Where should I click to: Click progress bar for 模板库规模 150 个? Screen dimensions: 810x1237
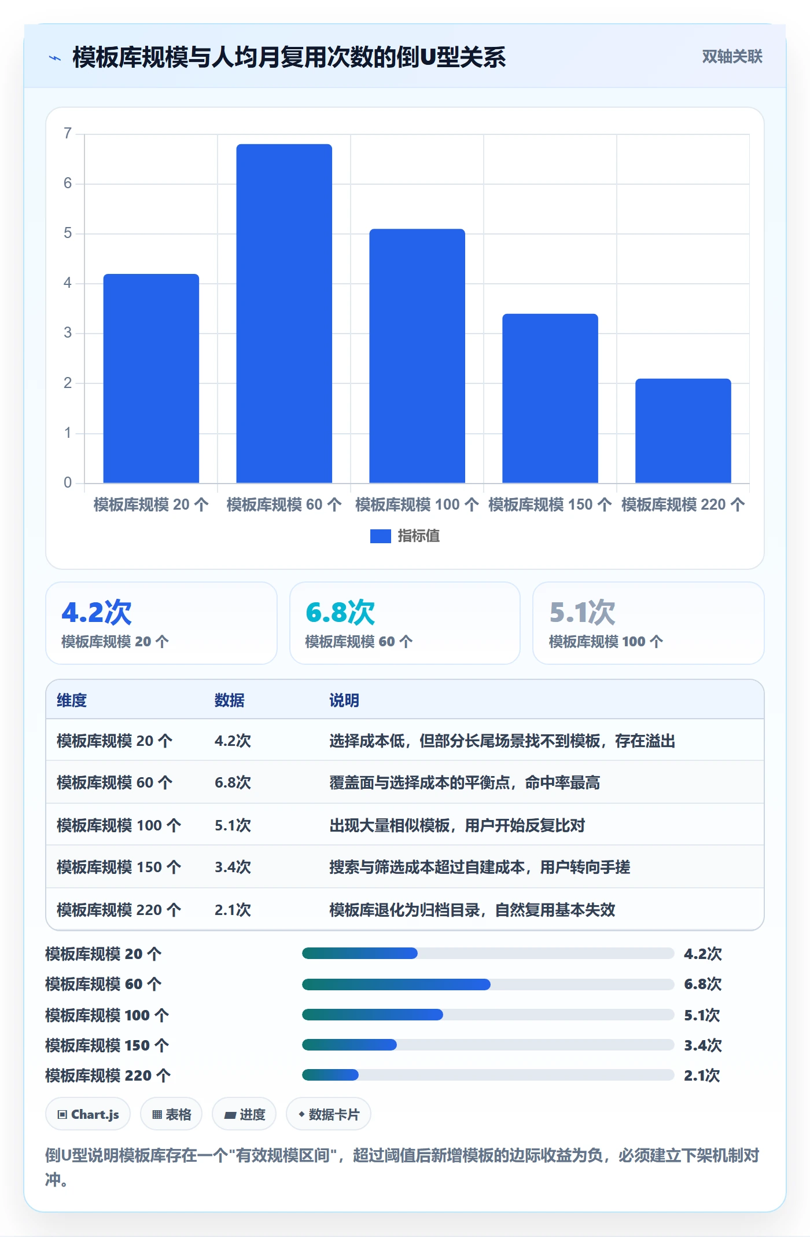click(x=488, y=1045)
